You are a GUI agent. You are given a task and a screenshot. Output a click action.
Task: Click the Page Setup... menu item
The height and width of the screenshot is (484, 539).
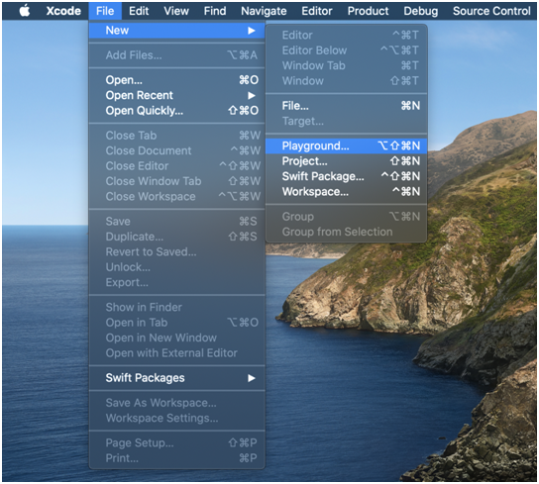tap(176, 442)
